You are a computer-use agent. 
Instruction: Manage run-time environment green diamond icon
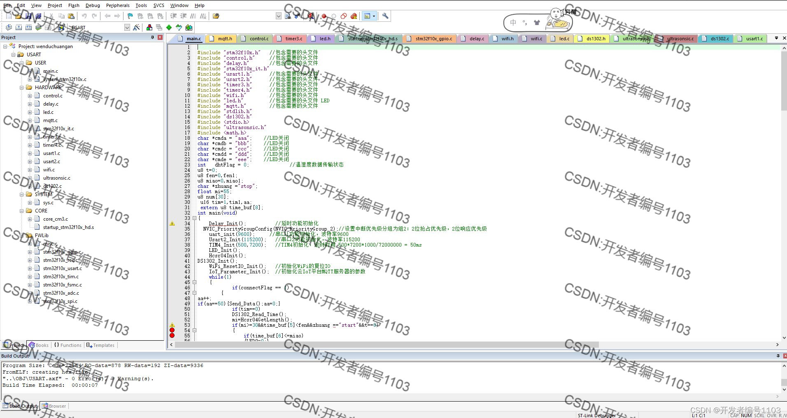(169, 28)
